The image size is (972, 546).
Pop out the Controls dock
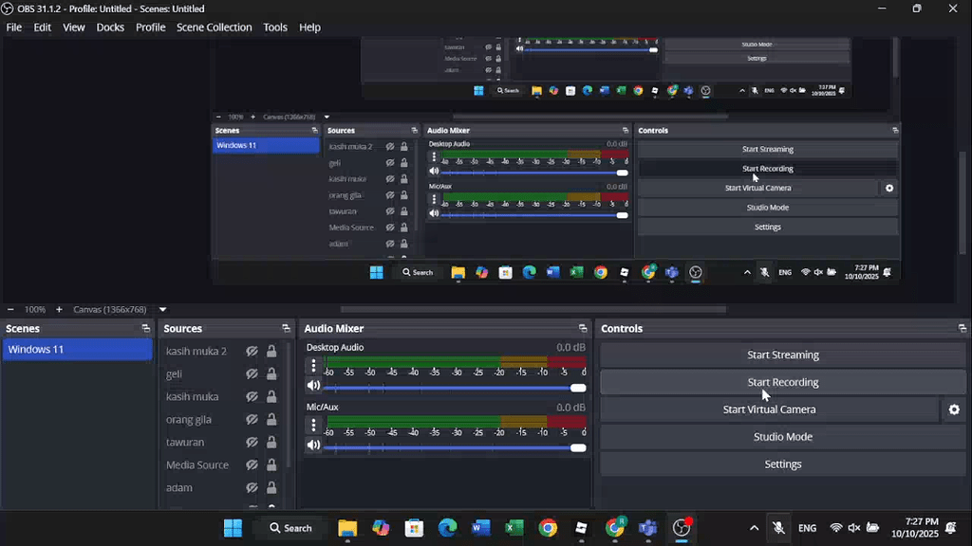tap(963, 329)
